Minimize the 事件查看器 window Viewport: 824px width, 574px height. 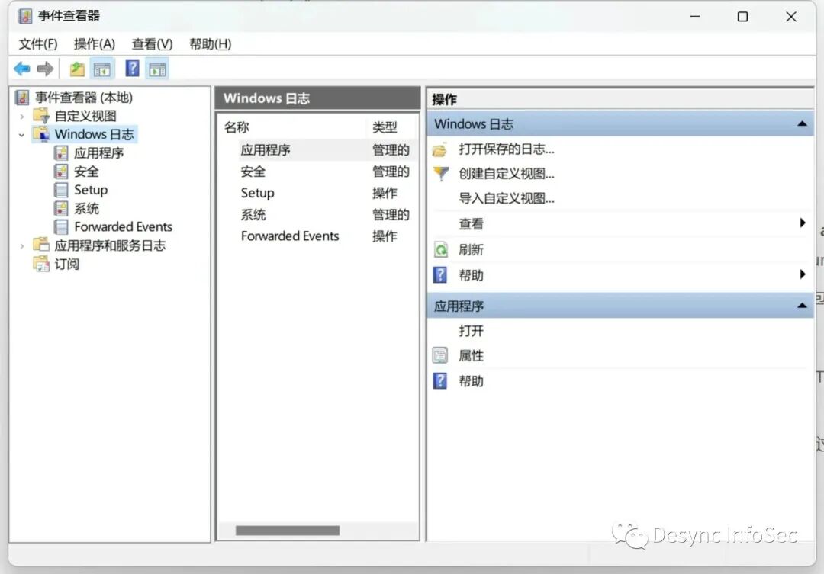tap(695, 16)
